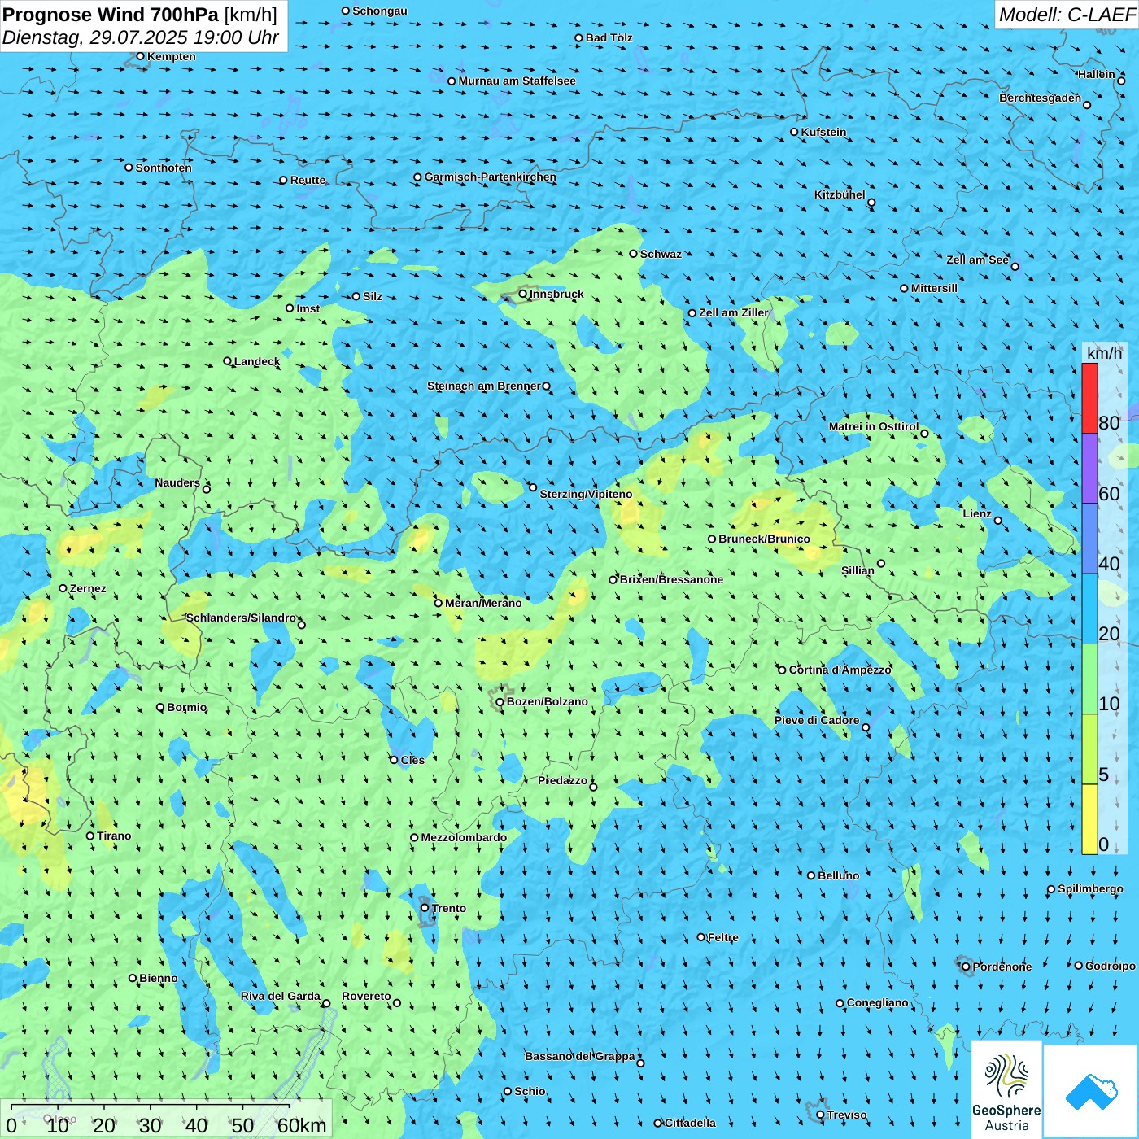Click the 'Mittersill' label
The height and width of the screenshot is (1139, 1139).
pyautogui.click(x=934, y=288)
